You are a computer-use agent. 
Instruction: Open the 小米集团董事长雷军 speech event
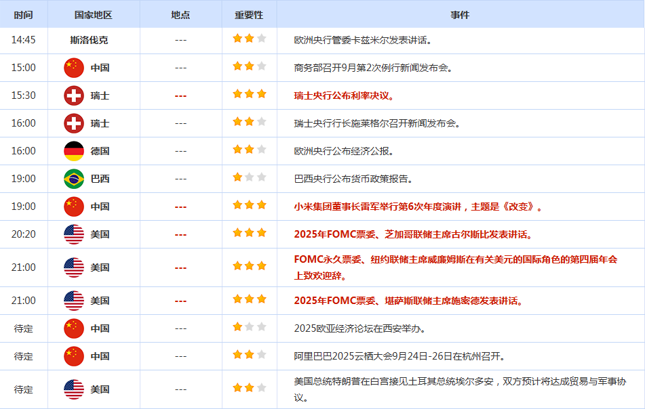coord(418,207)
